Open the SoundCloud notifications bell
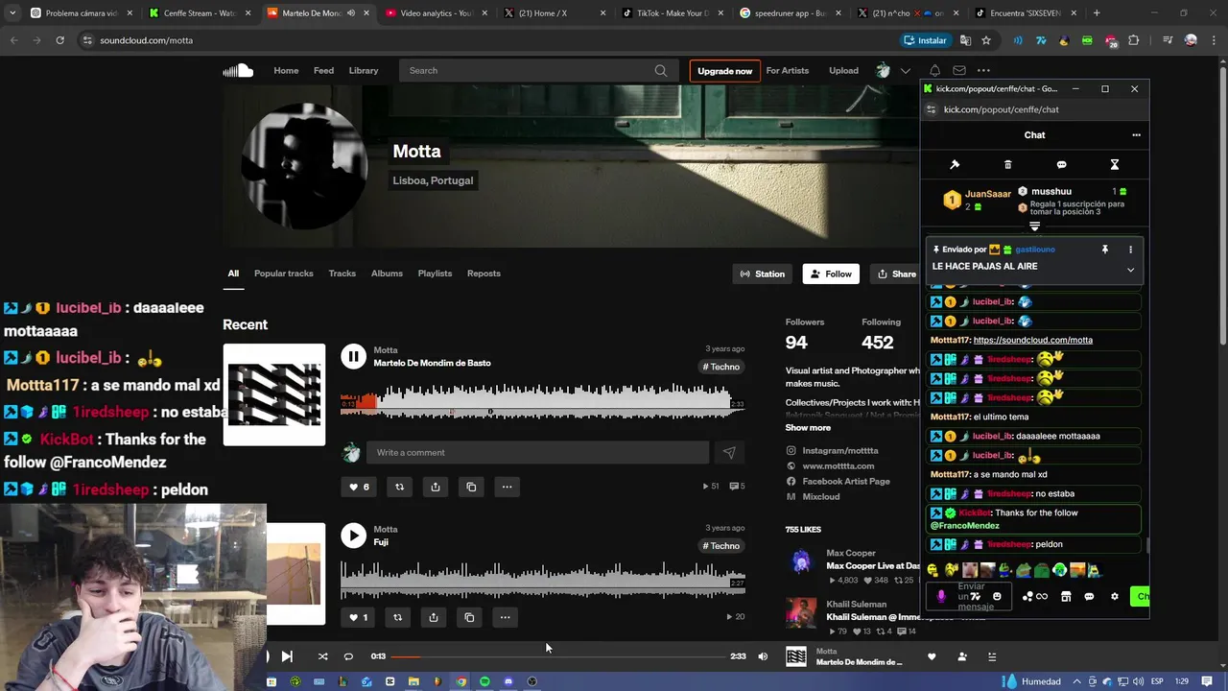 point(934,70)
